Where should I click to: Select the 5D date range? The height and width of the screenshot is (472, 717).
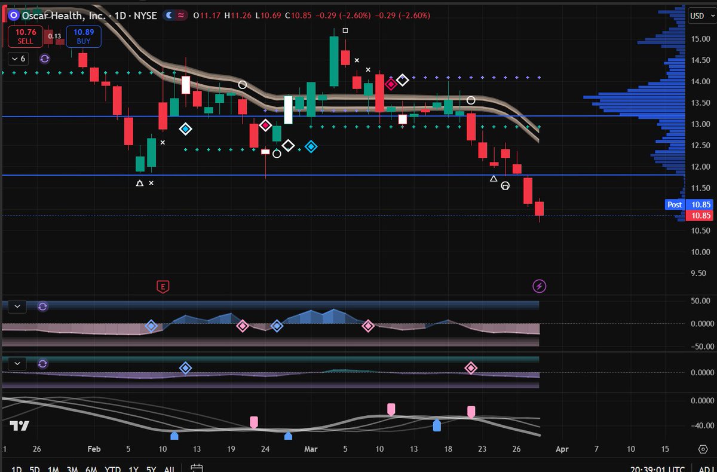[x=36, y=469]
